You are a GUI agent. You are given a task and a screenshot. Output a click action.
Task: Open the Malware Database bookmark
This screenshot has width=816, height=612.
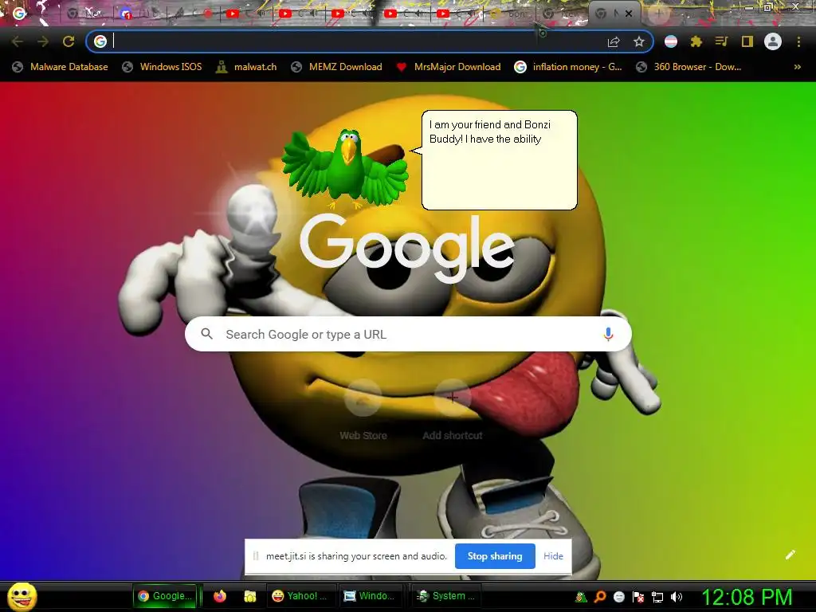pos(61,67)
